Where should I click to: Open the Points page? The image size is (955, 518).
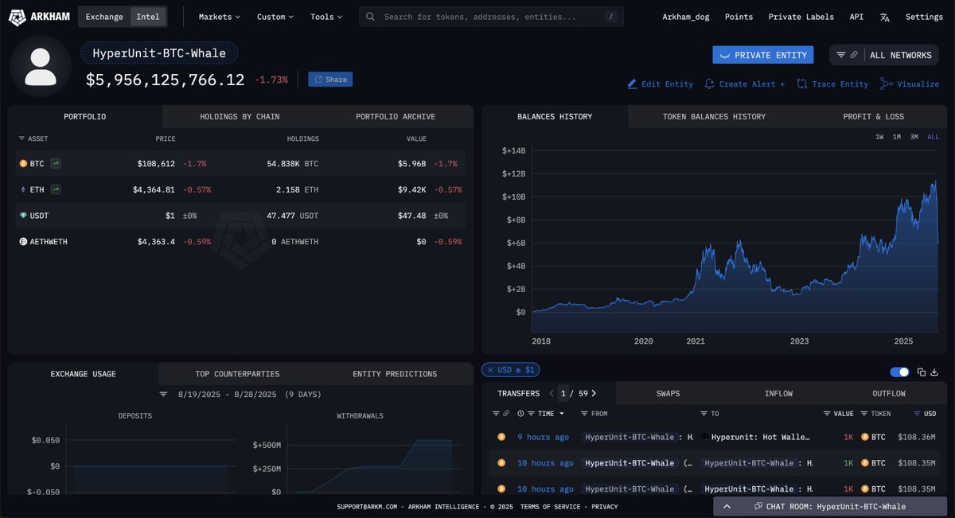tap(739, 17)
